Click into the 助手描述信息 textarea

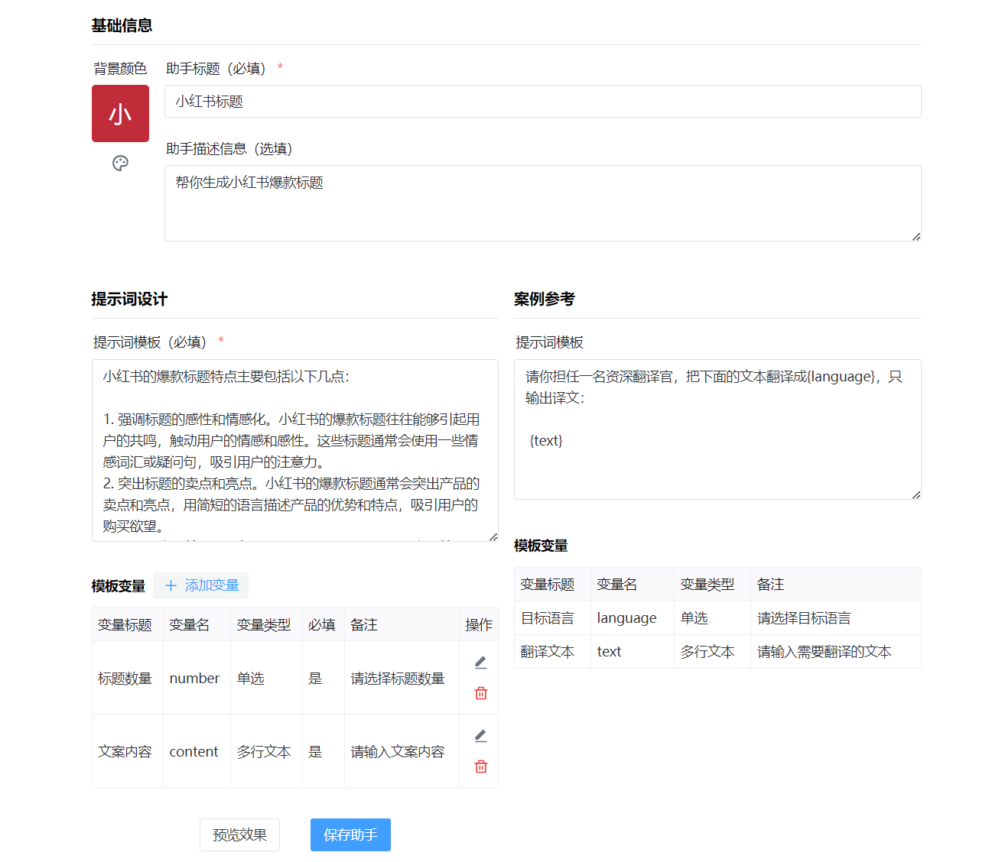pos(542,203)
